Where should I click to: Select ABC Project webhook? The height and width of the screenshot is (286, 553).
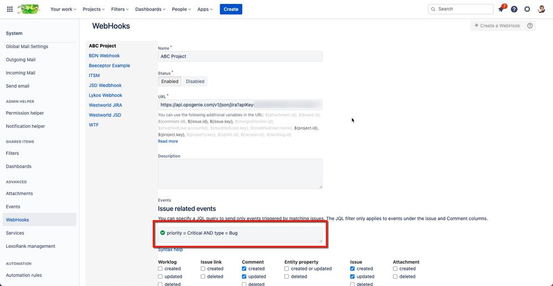(102, 46)
